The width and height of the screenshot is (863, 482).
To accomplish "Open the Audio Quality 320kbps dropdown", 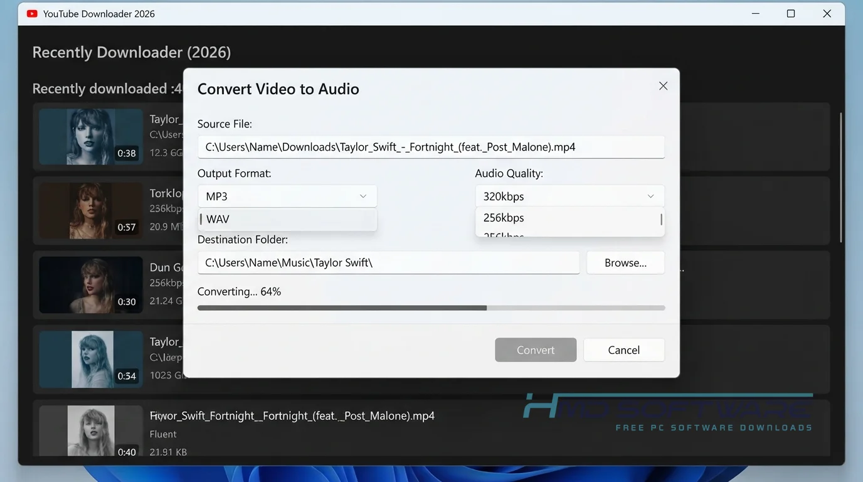I will (569, 196).
